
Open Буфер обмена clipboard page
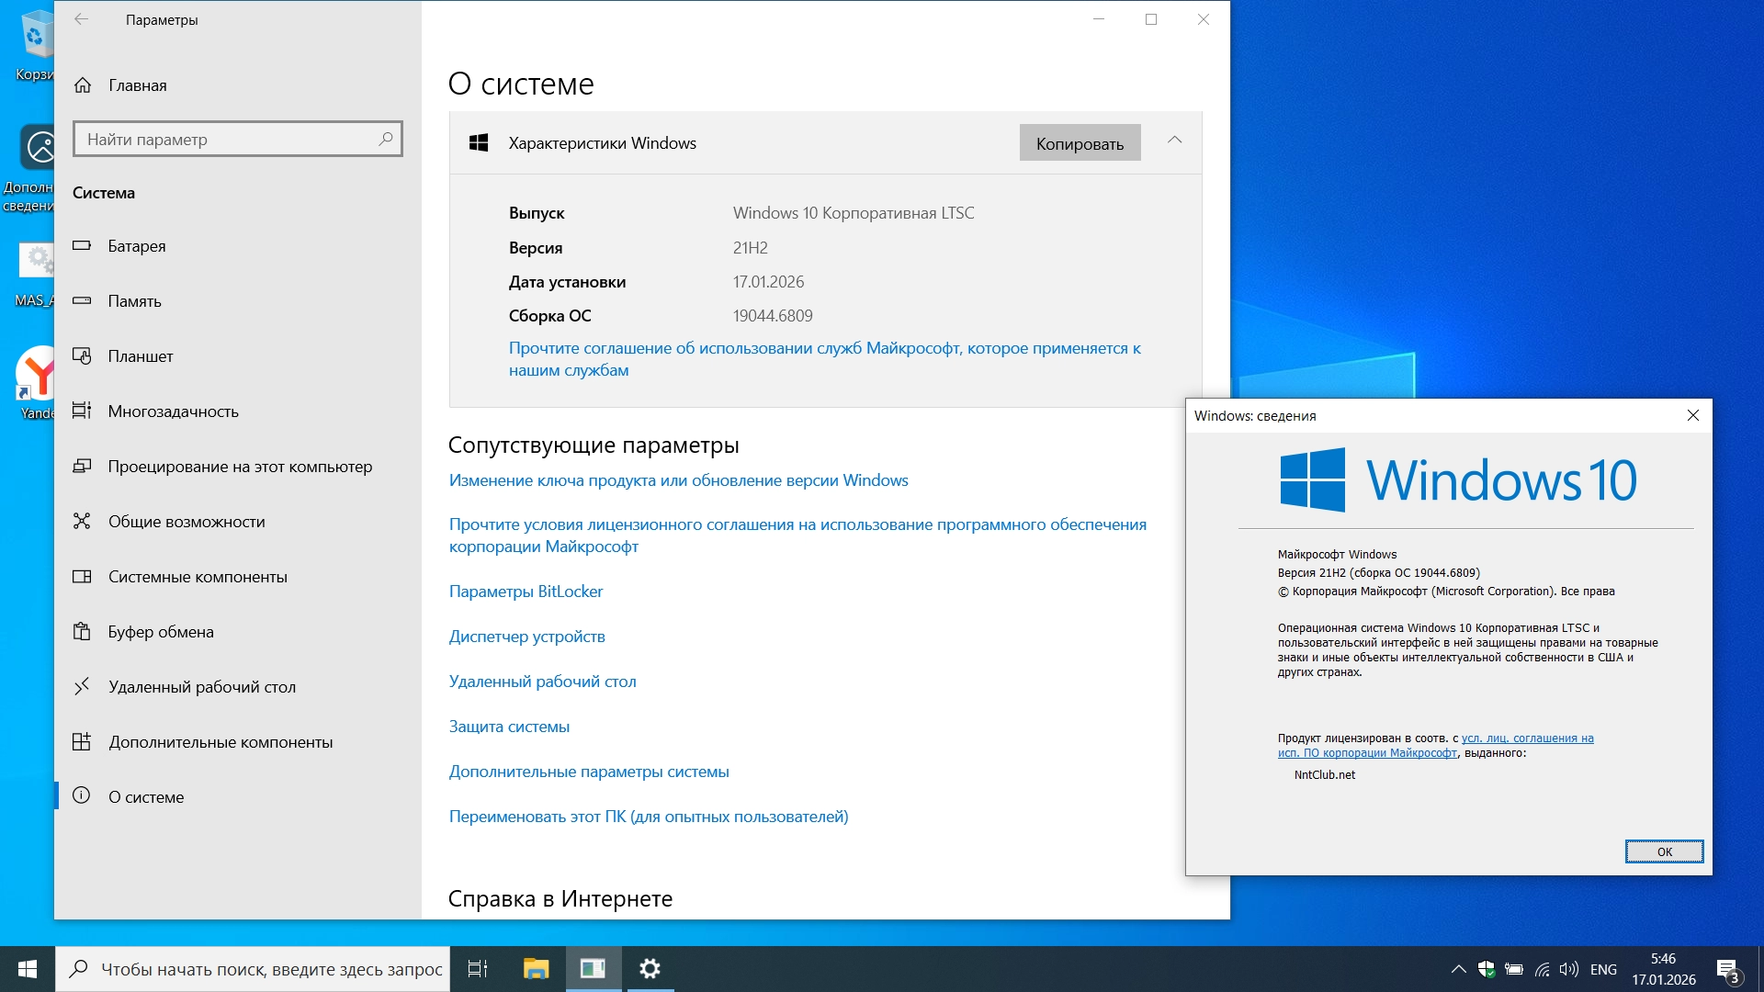click(161, 632)
